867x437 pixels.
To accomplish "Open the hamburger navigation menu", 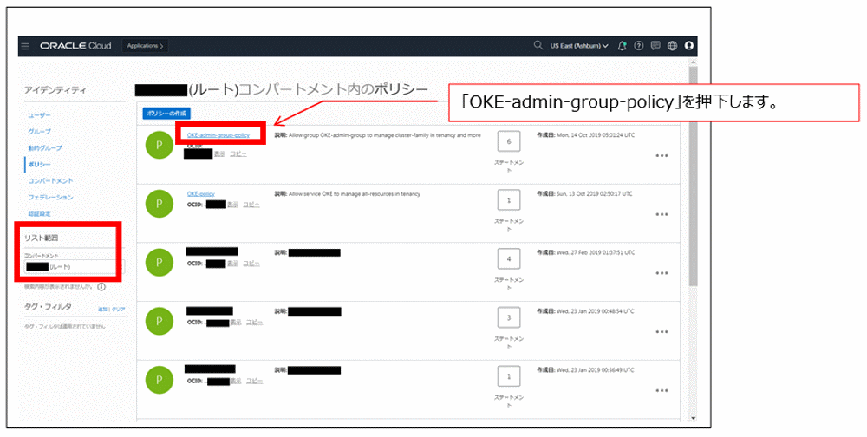I will (25, 46).
